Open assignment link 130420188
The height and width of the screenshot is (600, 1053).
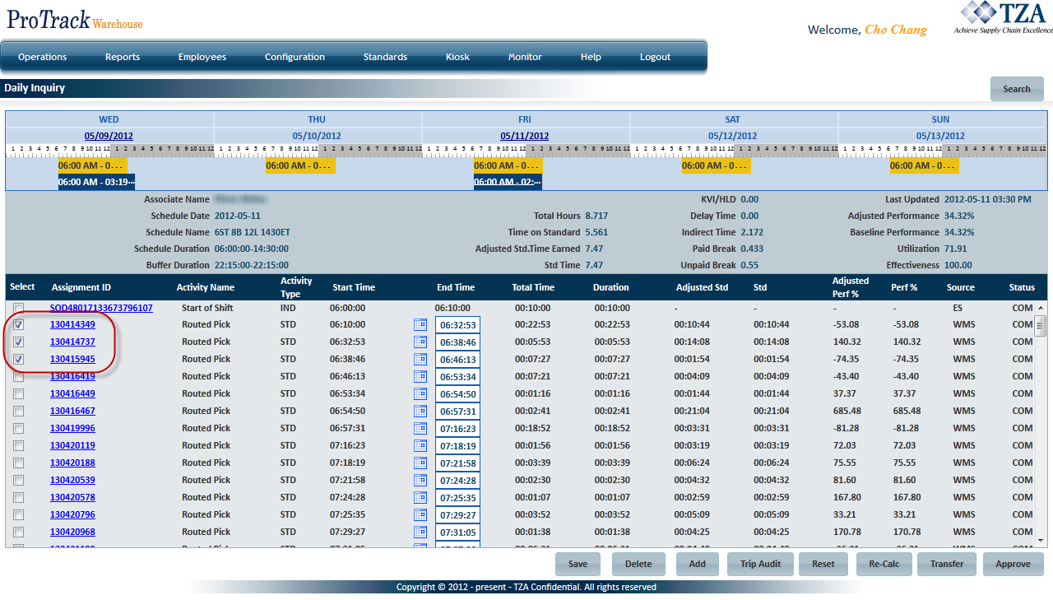point(72,463)
